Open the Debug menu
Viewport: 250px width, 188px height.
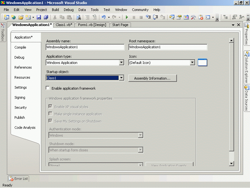tap(68, 10)
